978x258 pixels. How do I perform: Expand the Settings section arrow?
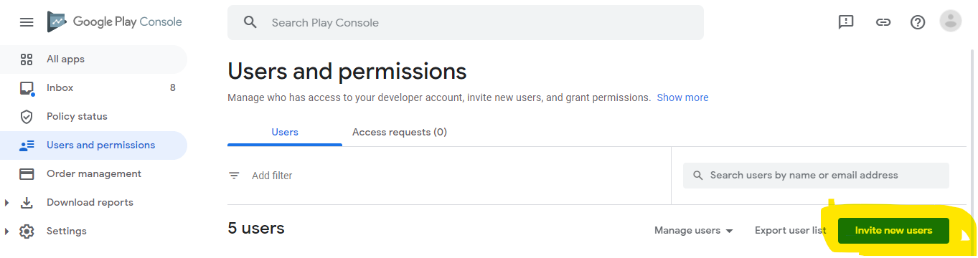tap(7, 231)
